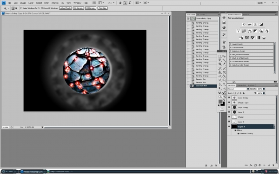
Task: Add a Threshold adjustment
Action: pyautogui.click(x=252, y=38)
